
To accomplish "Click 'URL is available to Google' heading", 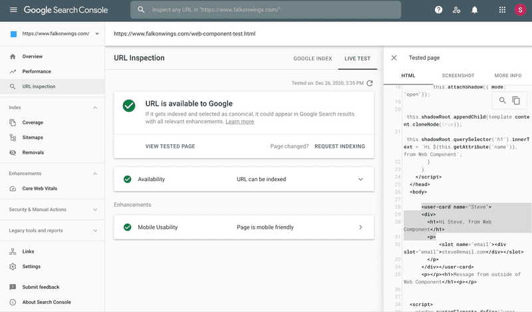I will coord(189,104).
